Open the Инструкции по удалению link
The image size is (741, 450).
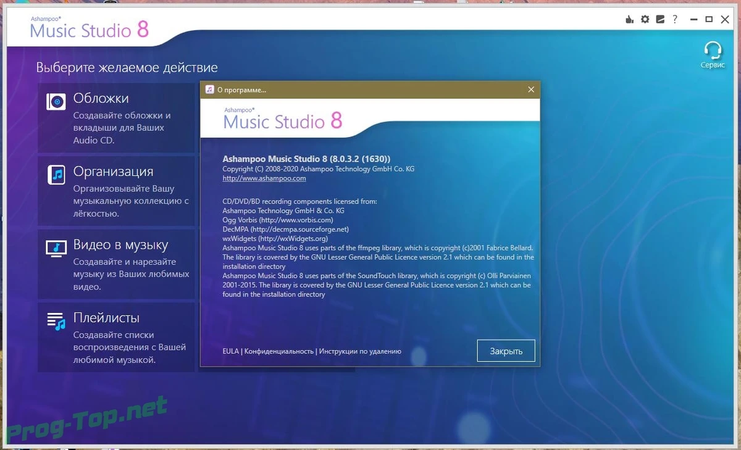(360, 351)
